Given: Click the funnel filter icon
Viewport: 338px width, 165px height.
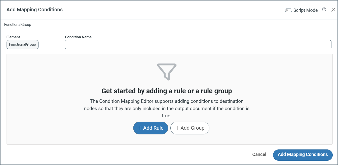Looking at the screenshot, I should [167, 71].
